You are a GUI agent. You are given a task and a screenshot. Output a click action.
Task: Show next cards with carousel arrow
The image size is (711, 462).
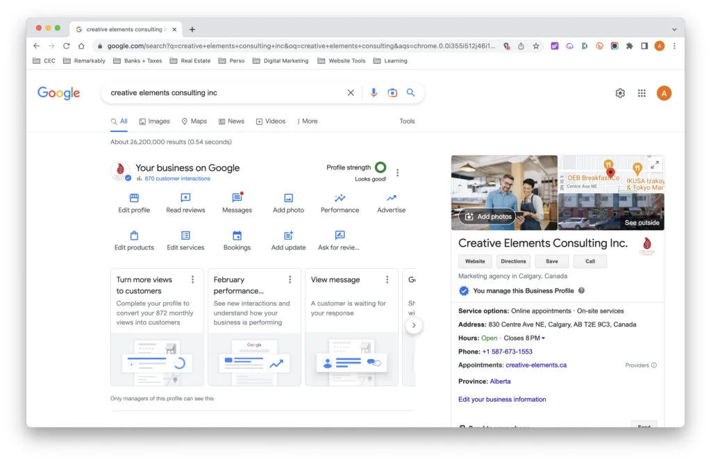pyautogui.click(x=414, y=325)
